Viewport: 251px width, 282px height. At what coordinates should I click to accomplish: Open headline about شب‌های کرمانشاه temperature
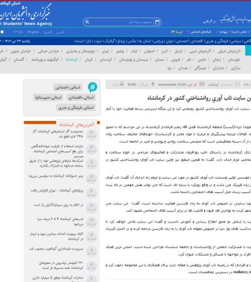[60, 221]
